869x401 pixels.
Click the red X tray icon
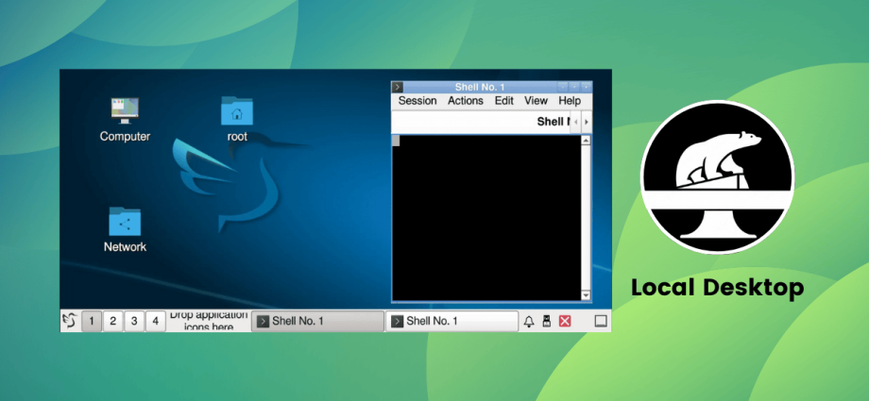click(565, 321)
